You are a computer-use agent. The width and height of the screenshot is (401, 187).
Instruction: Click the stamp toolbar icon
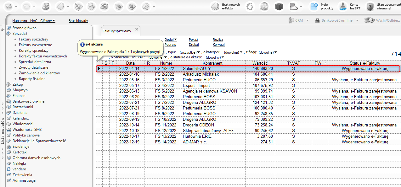[x=91, y=6]
